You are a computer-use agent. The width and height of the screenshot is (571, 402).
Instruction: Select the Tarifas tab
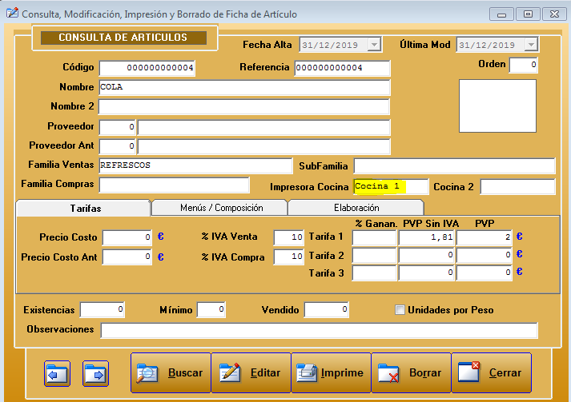[85, 208]
